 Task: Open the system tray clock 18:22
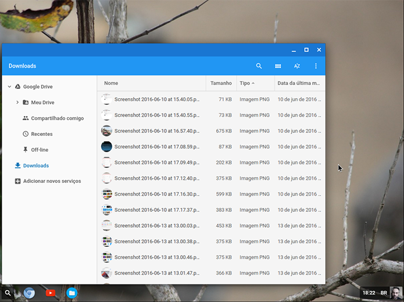coord(369,293)
